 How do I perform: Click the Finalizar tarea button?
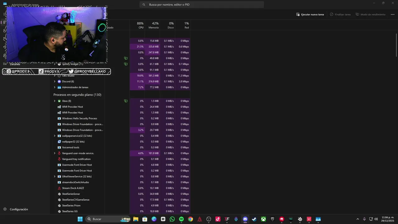tap(340, 15)
